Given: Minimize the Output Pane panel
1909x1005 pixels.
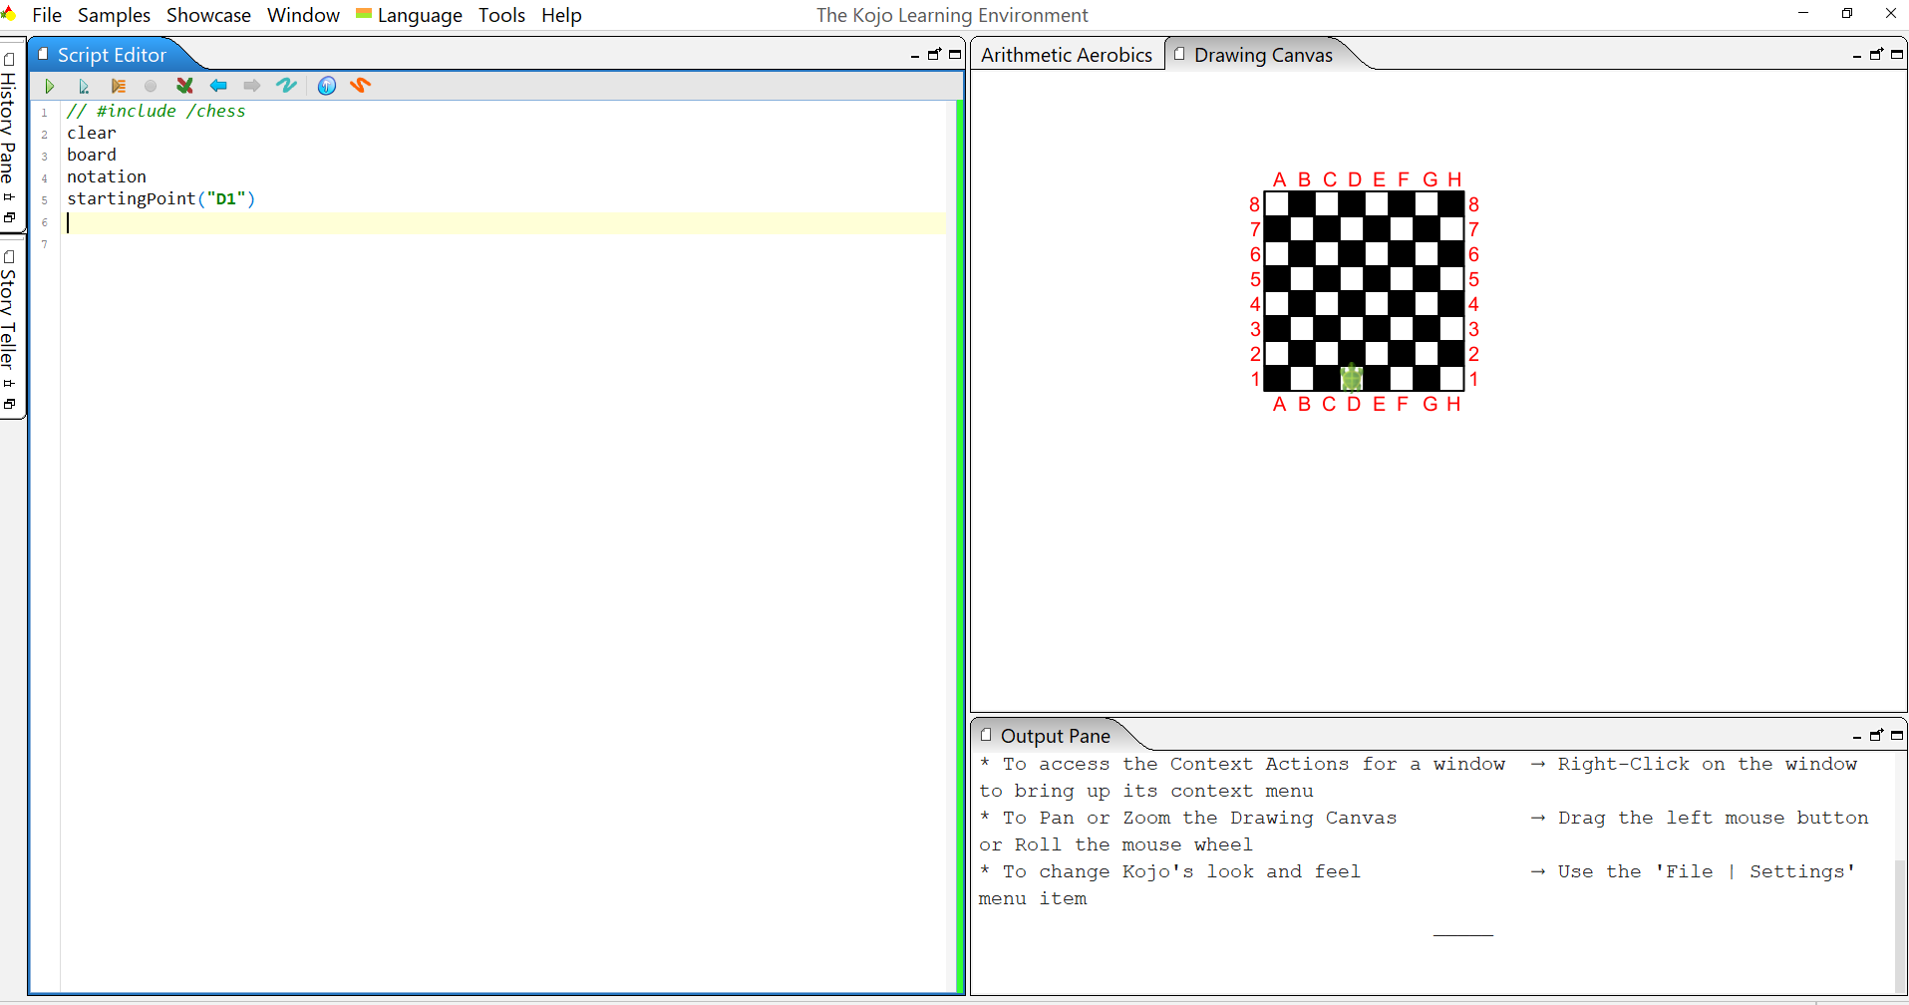Looking at the screenshot, I should [x=1856, y=737].
